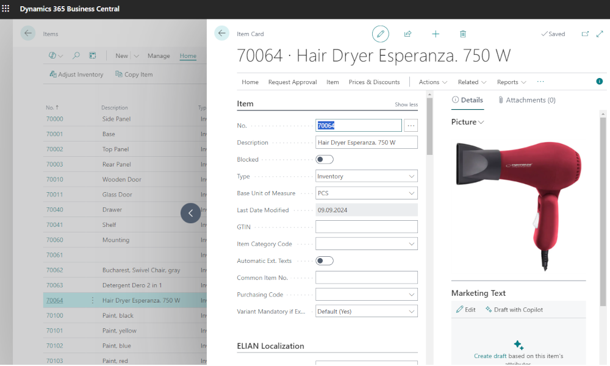Open Manage menu in Items list
The image size is (610, 366).
[x=159, y=56]
